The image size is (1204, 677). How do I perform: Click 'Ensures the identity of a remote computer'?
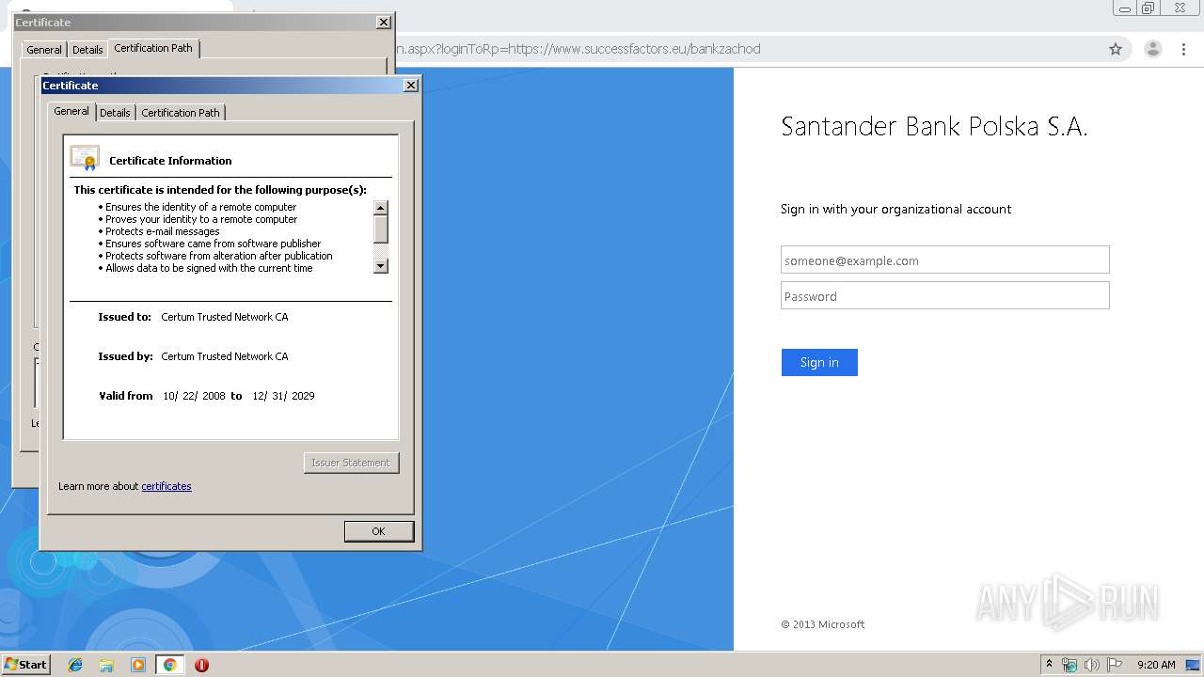(x=200, y=207)
